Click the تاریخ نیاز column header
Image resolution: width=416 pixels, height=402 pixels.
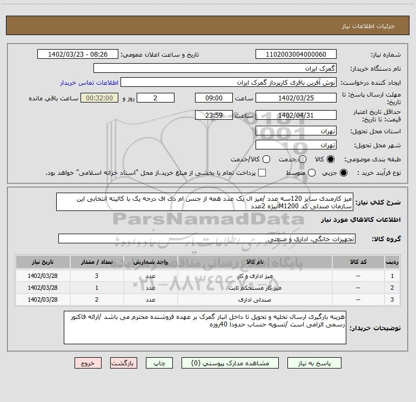(x=43, y=262)
